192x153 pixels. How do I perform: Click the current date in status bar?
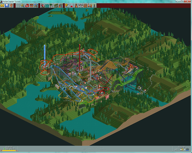[x=182, y=147]
